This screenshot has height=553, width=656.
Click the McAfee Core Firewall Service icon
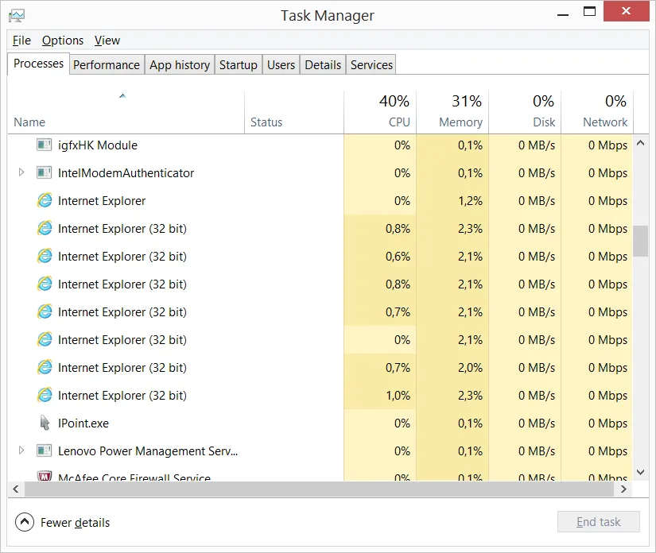point(44,476)
